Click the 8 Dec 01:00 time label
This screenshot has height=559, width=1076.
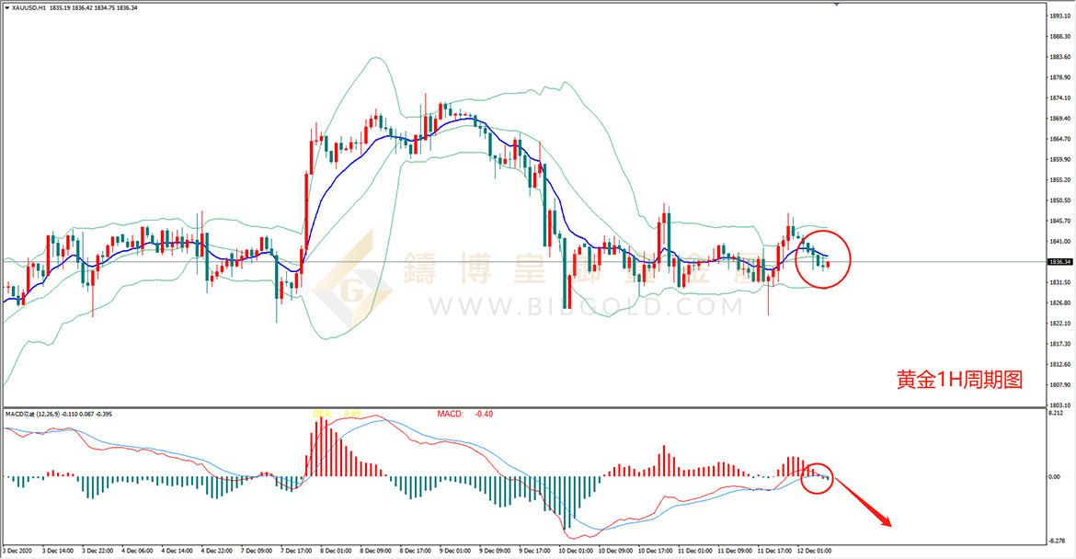pyautogui.click(x=335, y=551)
